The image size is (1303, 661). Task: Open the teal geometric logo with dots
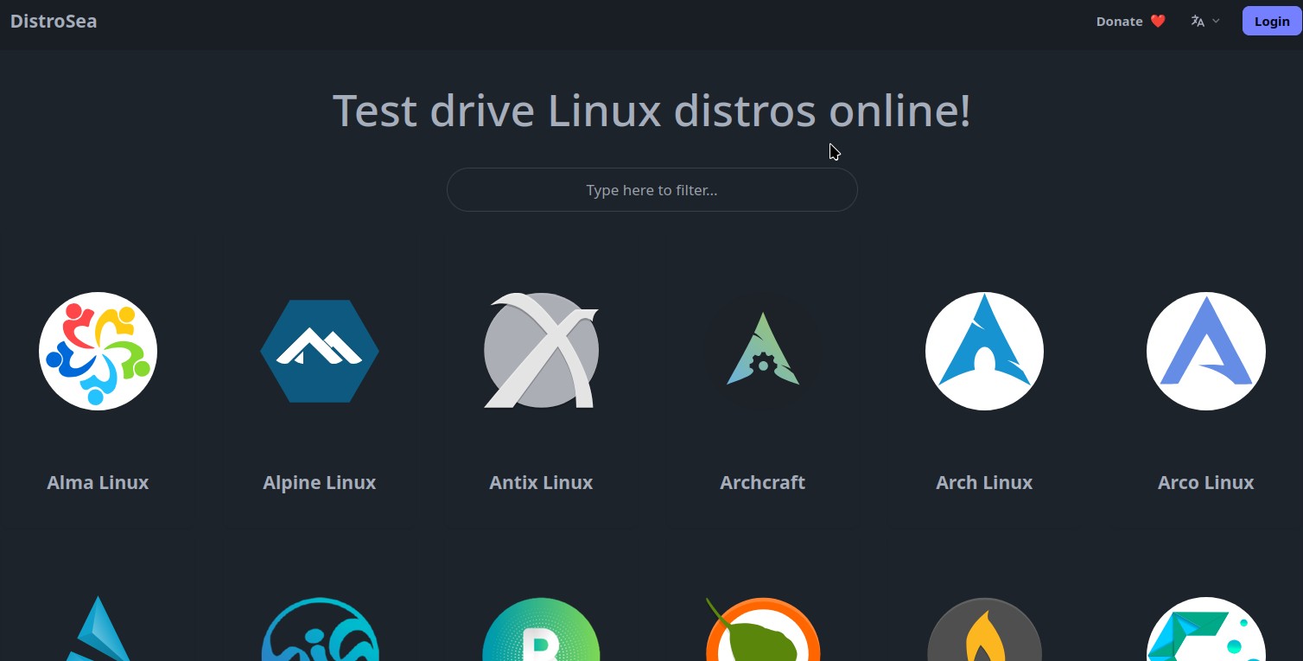(1205, 629)
